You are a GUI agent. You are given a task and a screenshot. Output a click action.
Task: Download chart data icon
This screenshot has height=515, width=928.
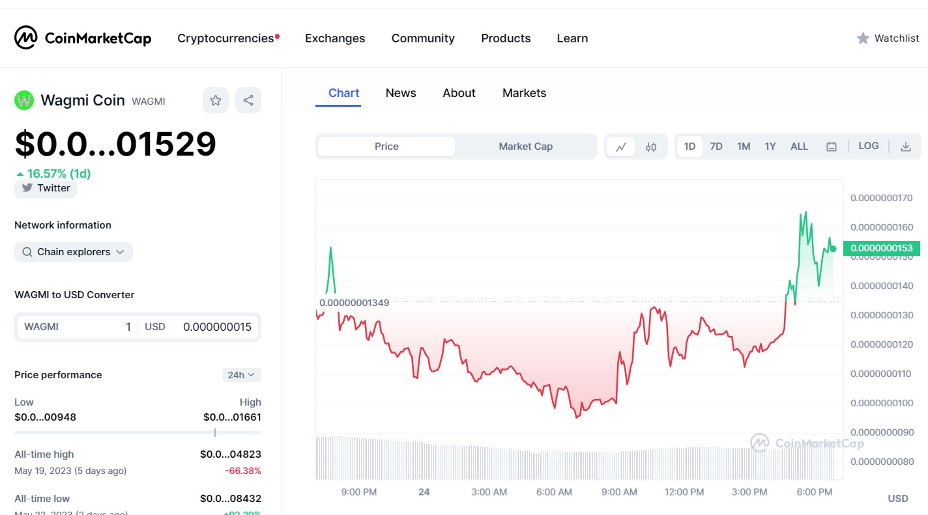click(906, 146)
